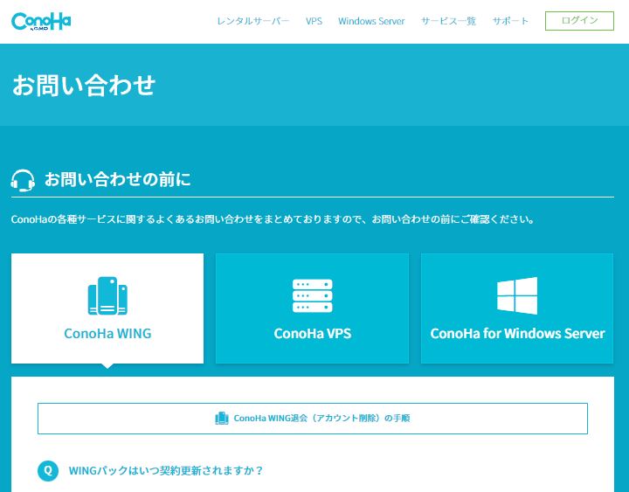Open the Windows Server navigation item

(371, 21)
